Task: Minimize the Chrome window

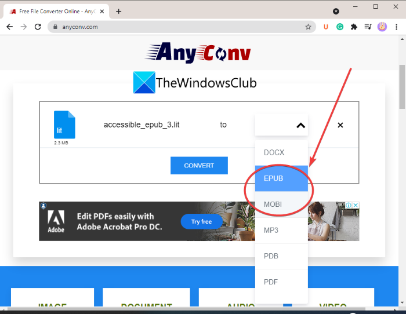Action: point(355,7)
